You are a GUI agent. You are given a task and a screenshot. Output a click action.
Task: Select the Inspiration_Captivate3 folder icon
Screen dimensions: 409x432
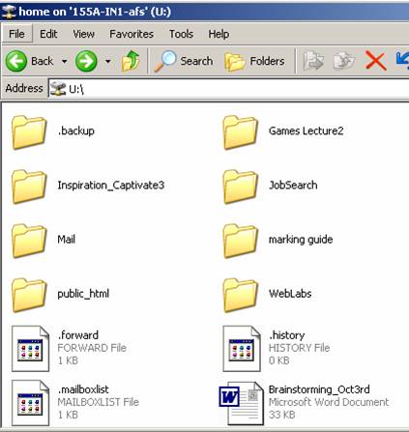point(29,187)
